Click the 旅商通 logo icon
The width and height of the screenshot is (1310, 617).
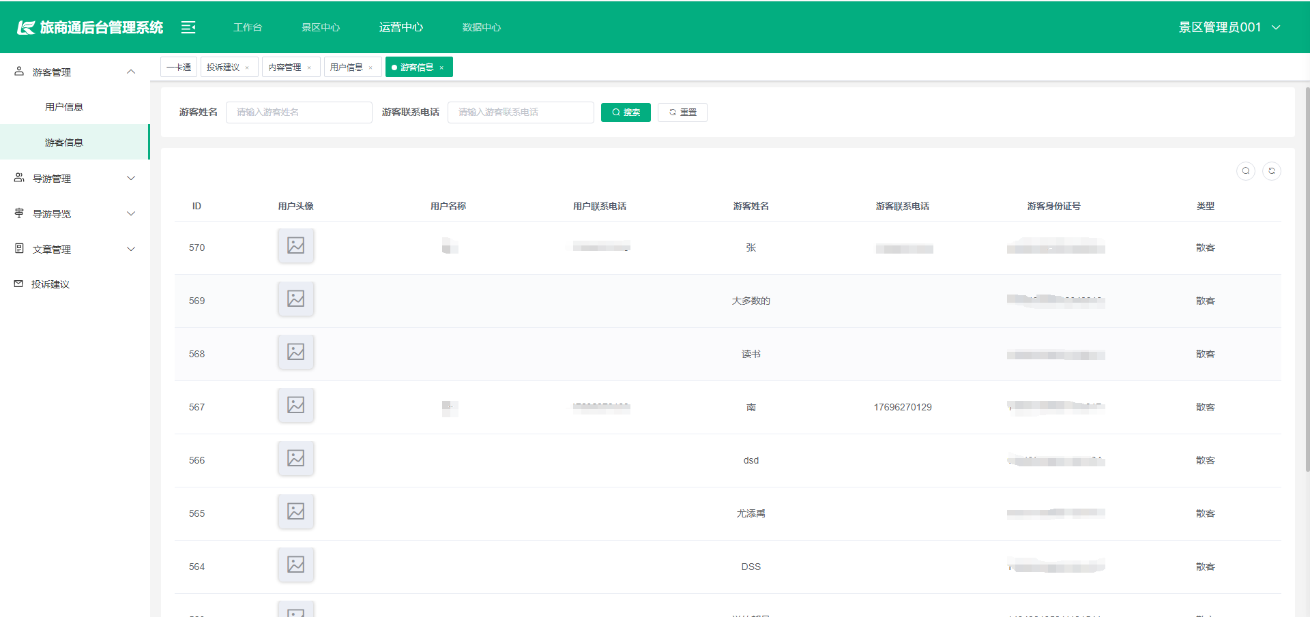(x=26, y=27)
